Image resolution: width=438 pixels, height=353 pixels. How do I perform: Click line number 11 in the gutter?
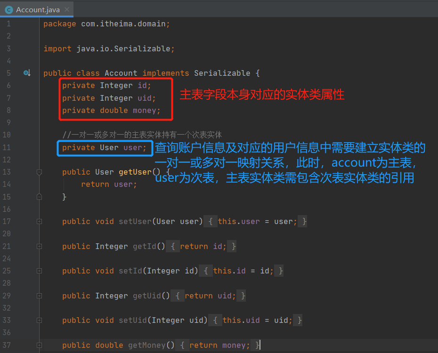7,147
